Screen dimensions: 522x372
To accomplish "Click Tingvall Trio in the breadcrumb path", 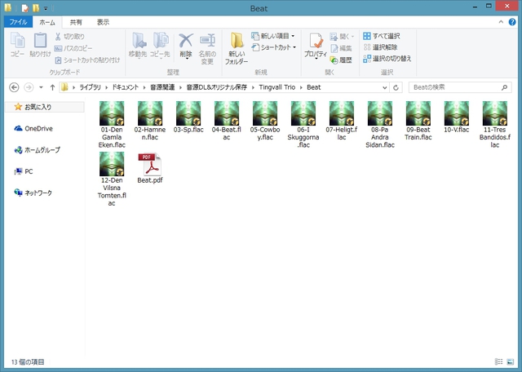I will [278, 86].
